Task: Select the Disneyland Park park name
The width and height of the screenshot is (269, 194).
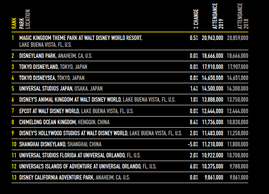Action: (38, 56)
